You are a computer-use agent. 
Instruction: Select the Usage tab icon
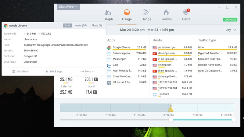127,12
